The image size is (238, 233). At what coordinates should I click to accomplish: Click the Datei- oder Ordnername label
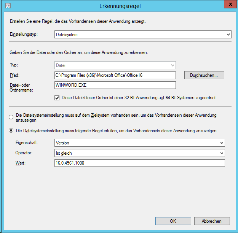[x=21, y=87]
